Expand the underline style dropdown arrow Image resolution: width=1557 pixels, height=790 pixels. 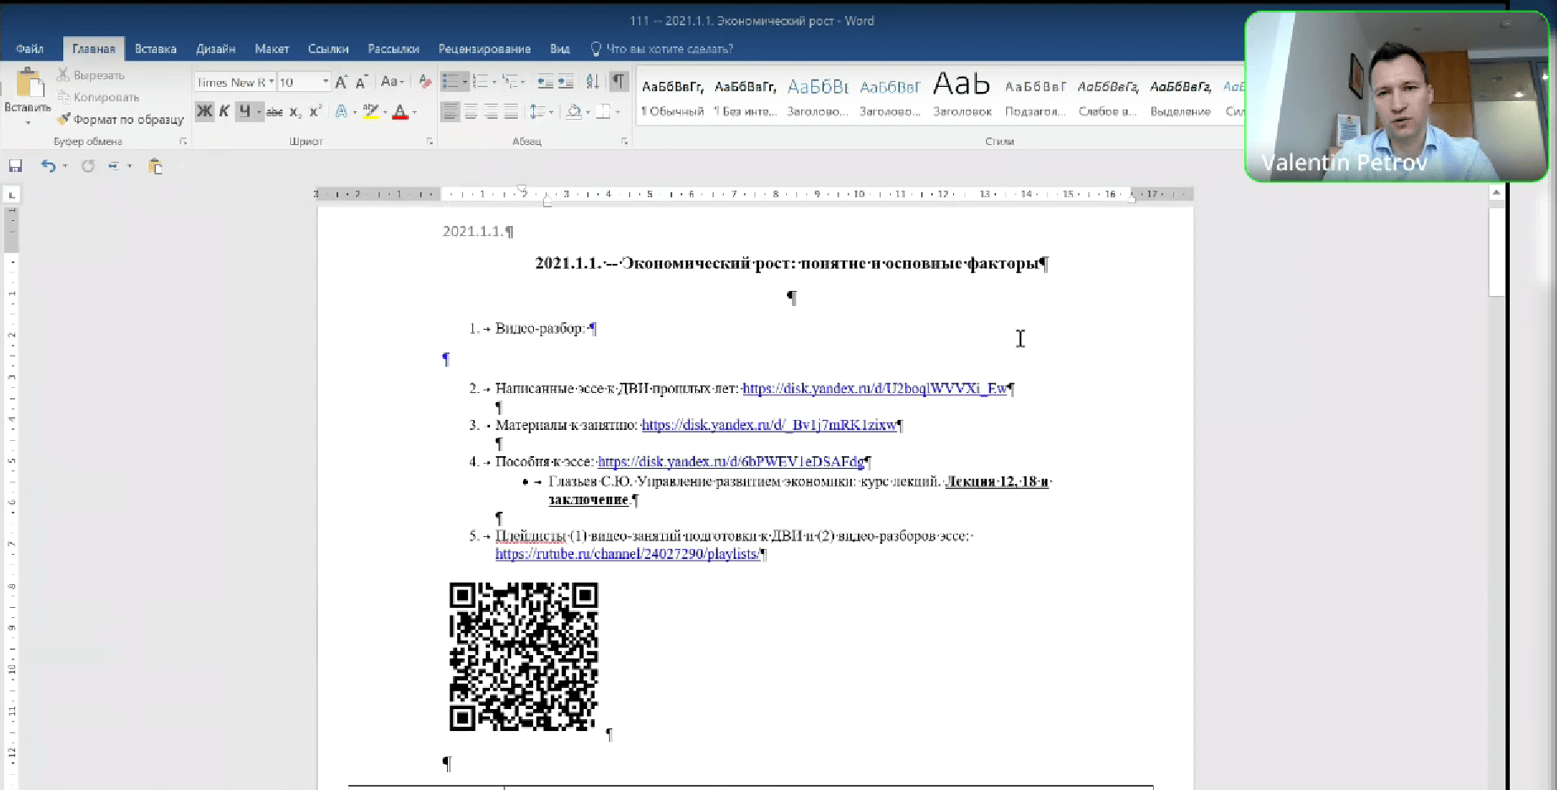pyautogui.click(x=258, y=111)
